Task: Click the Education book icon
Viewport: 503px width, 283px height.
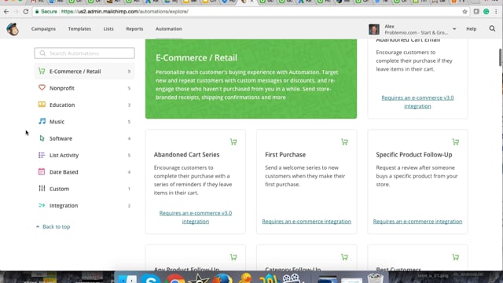Action: (42, 105)
